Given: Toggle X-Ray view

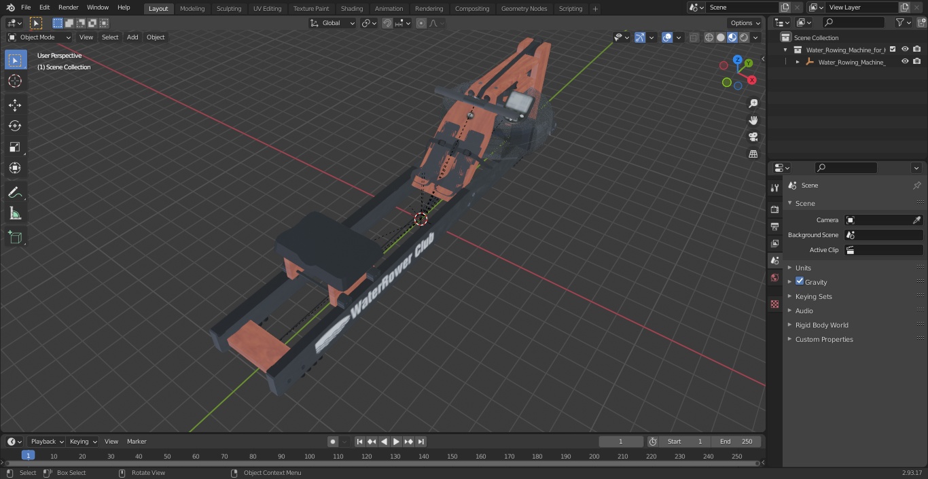Looking at the screenshot, I should click(694, 37).
